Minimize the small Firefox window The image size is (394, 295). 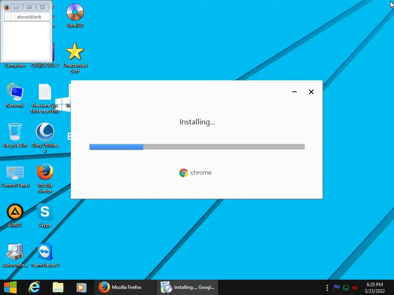16,7
